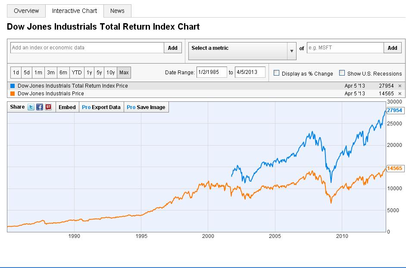
Task: Click the end date field 4/5/2013
Action: pyautogui.click(x=250, y=72)
